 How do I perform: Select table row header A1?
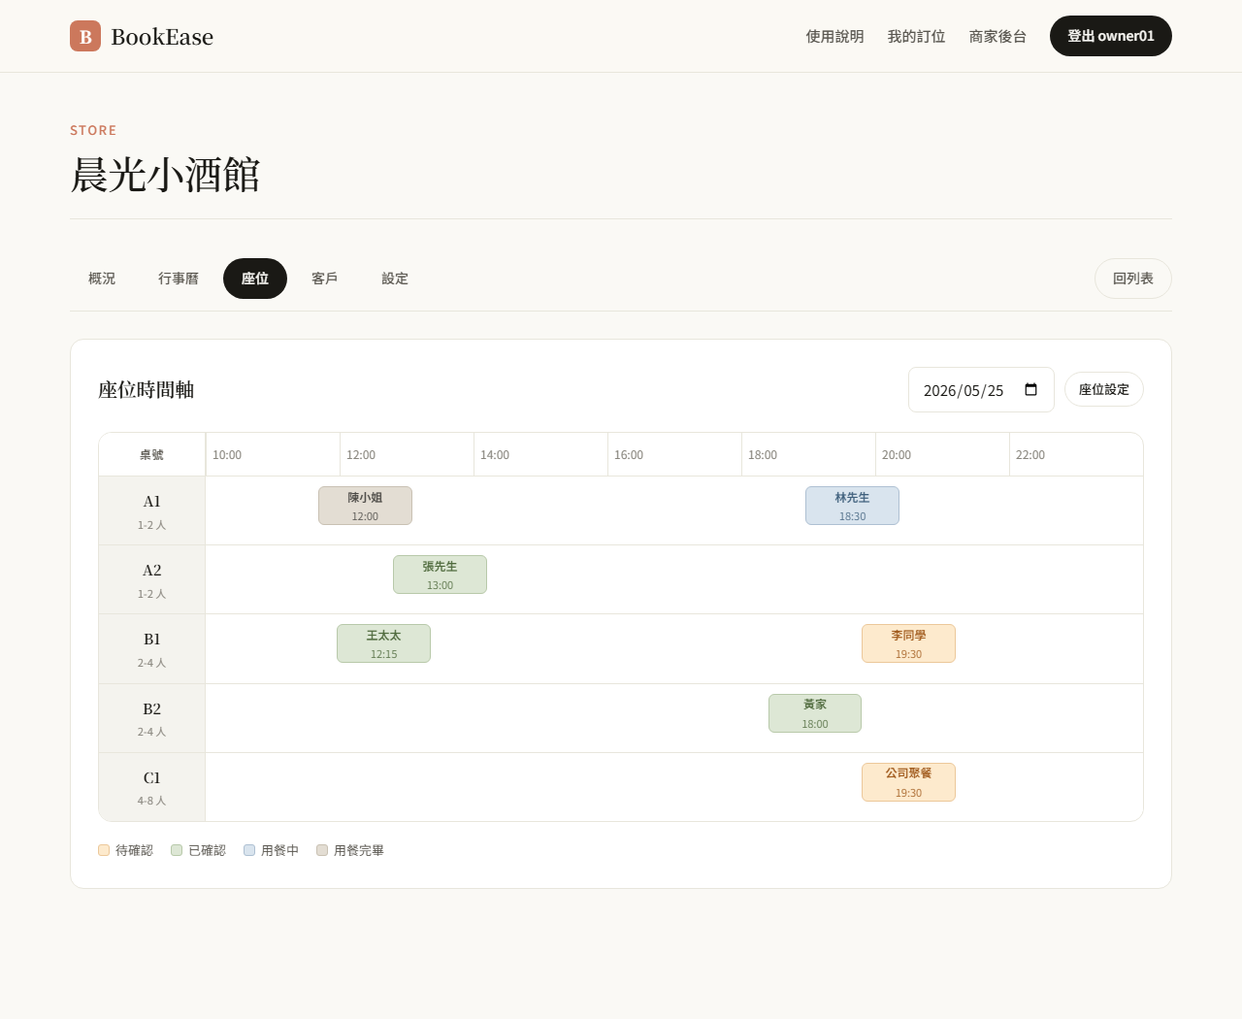pos(152,510)
